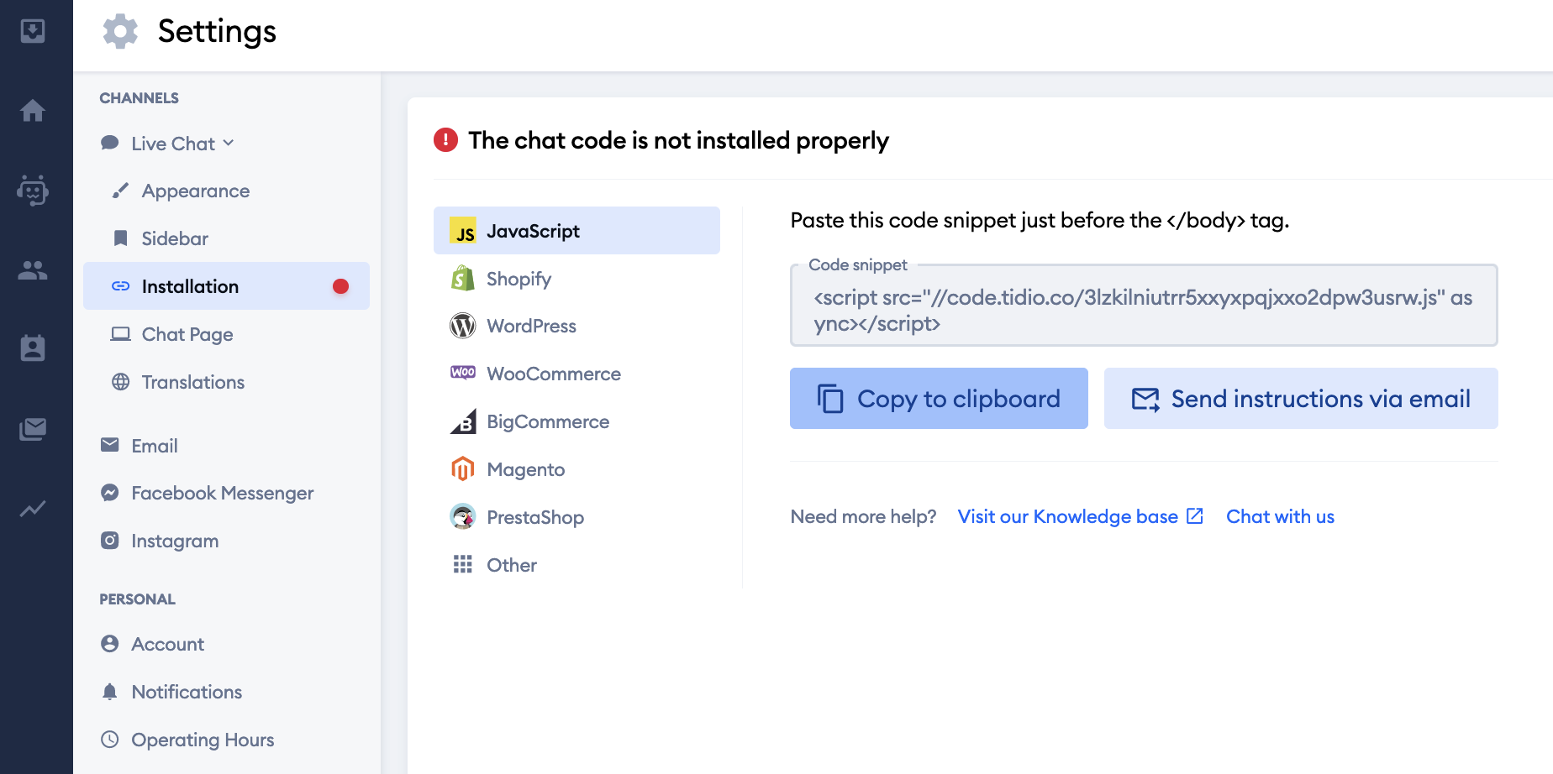Click the WooCommerce logo icon
The image size is (1553, 774).
click(x=462, y=373)
